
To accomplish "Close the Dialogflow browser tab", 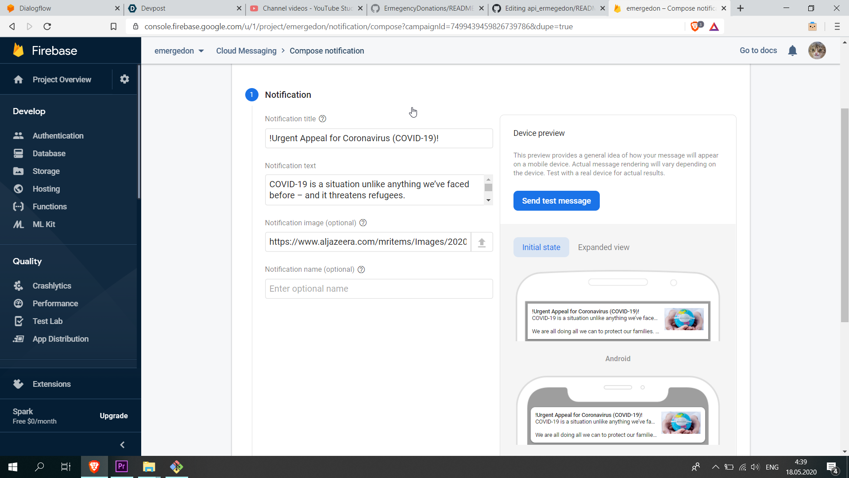I will point(117,8).
